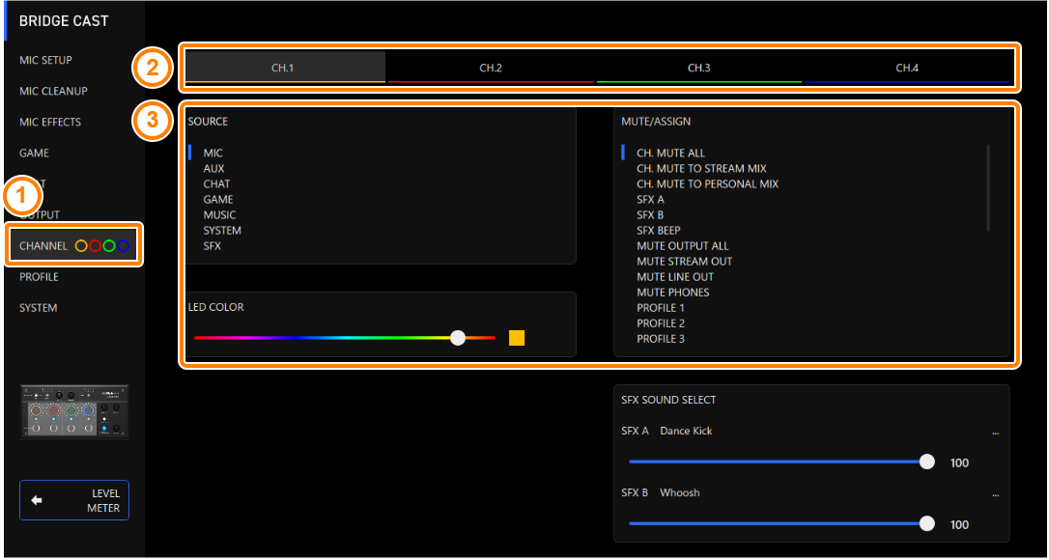Switch to the CH.1 tab

285,67
